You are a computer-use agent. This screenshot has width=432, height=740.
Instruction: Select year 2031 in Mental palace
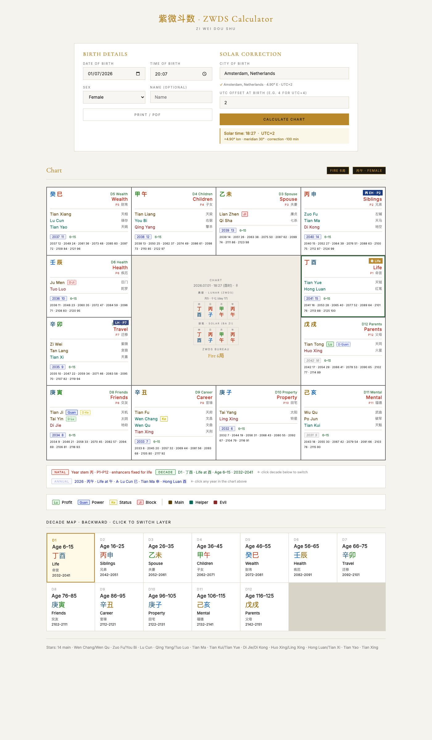click(312, 435)
